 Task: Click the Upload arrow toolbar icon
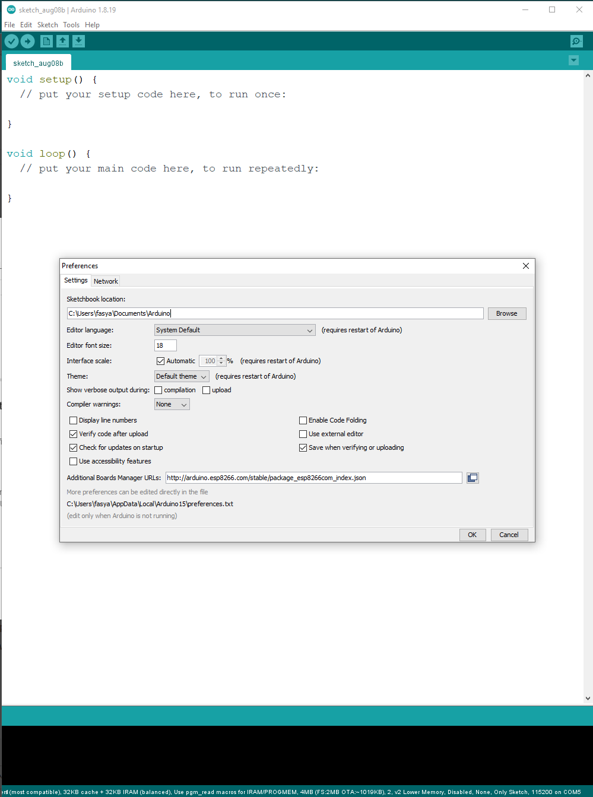point(28,41)
